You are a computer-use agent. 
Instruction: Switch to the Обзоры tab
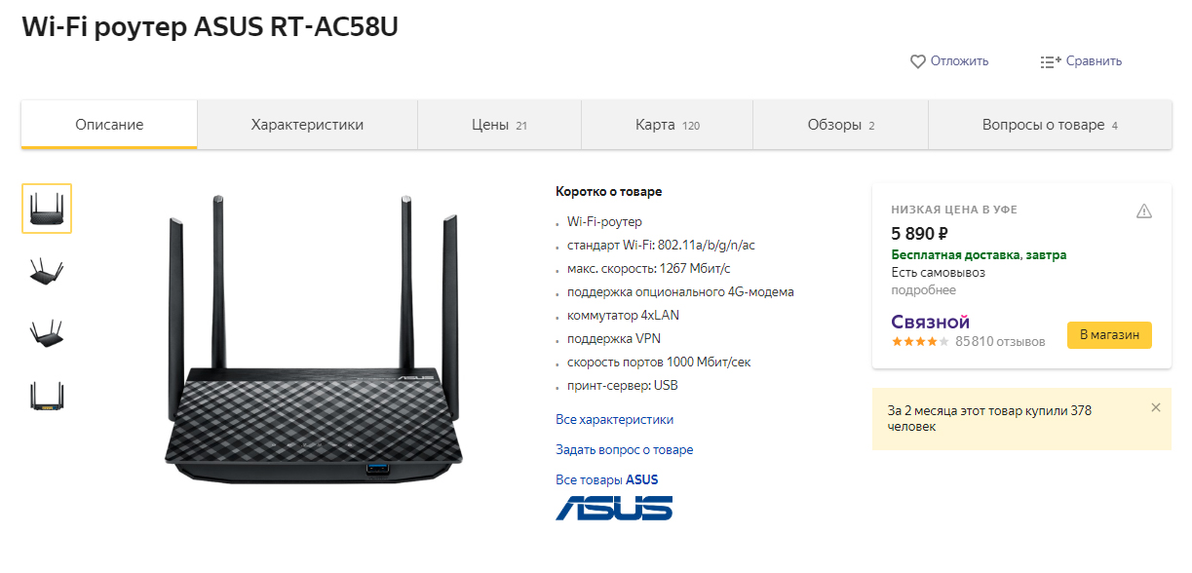pyautogui.click(x=840, y=125)
